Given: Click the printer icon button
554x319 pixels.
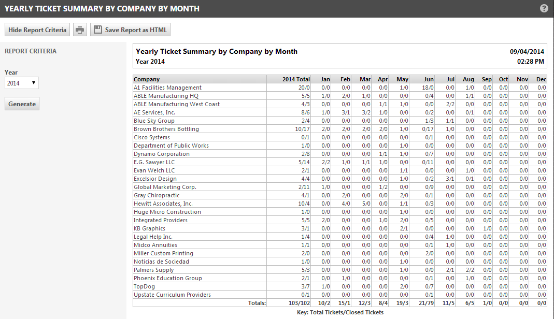Looking at the screenshot, I should point(80,30).
